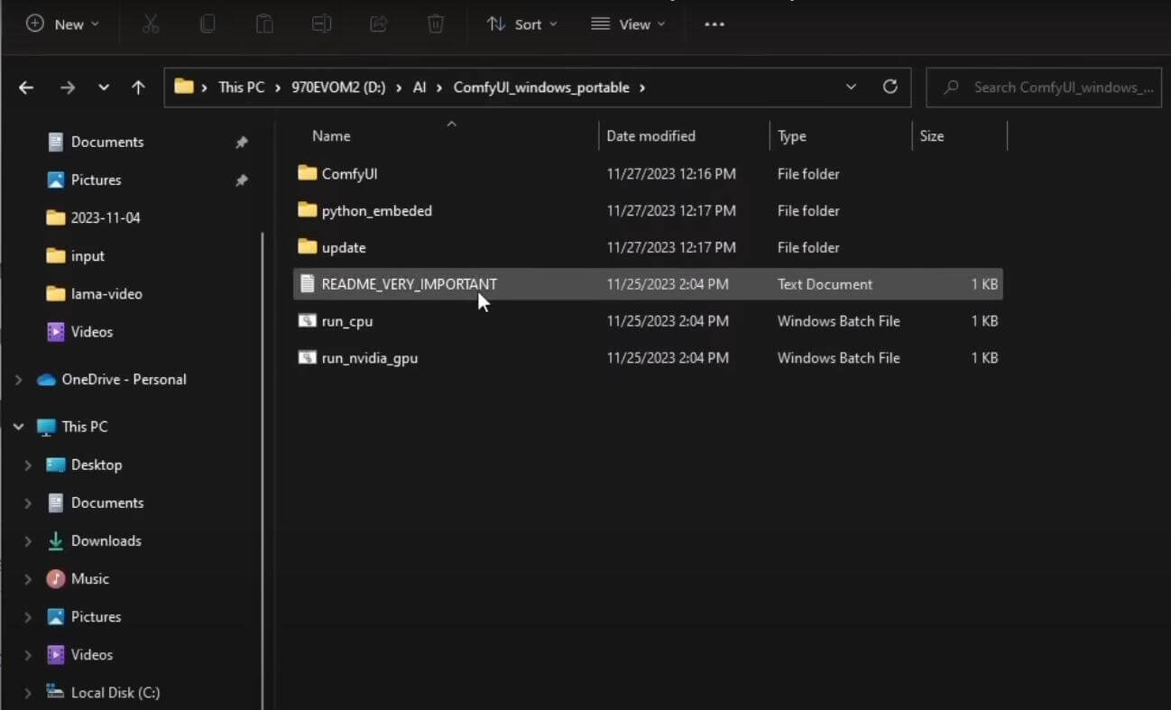
Task: Open the Sort dropdown menu
Action: pyautogui.click(x=521, y=24)
